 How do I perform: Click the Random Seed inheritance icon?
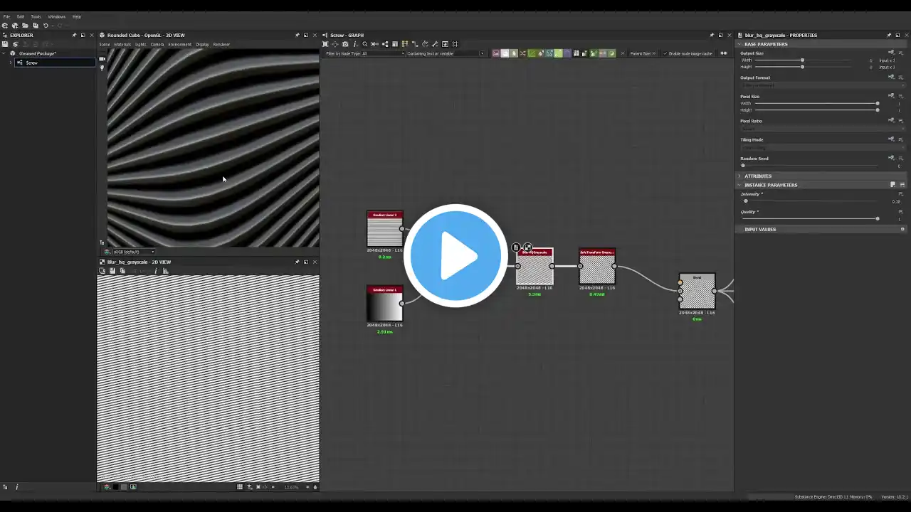(x=891, y=158)
